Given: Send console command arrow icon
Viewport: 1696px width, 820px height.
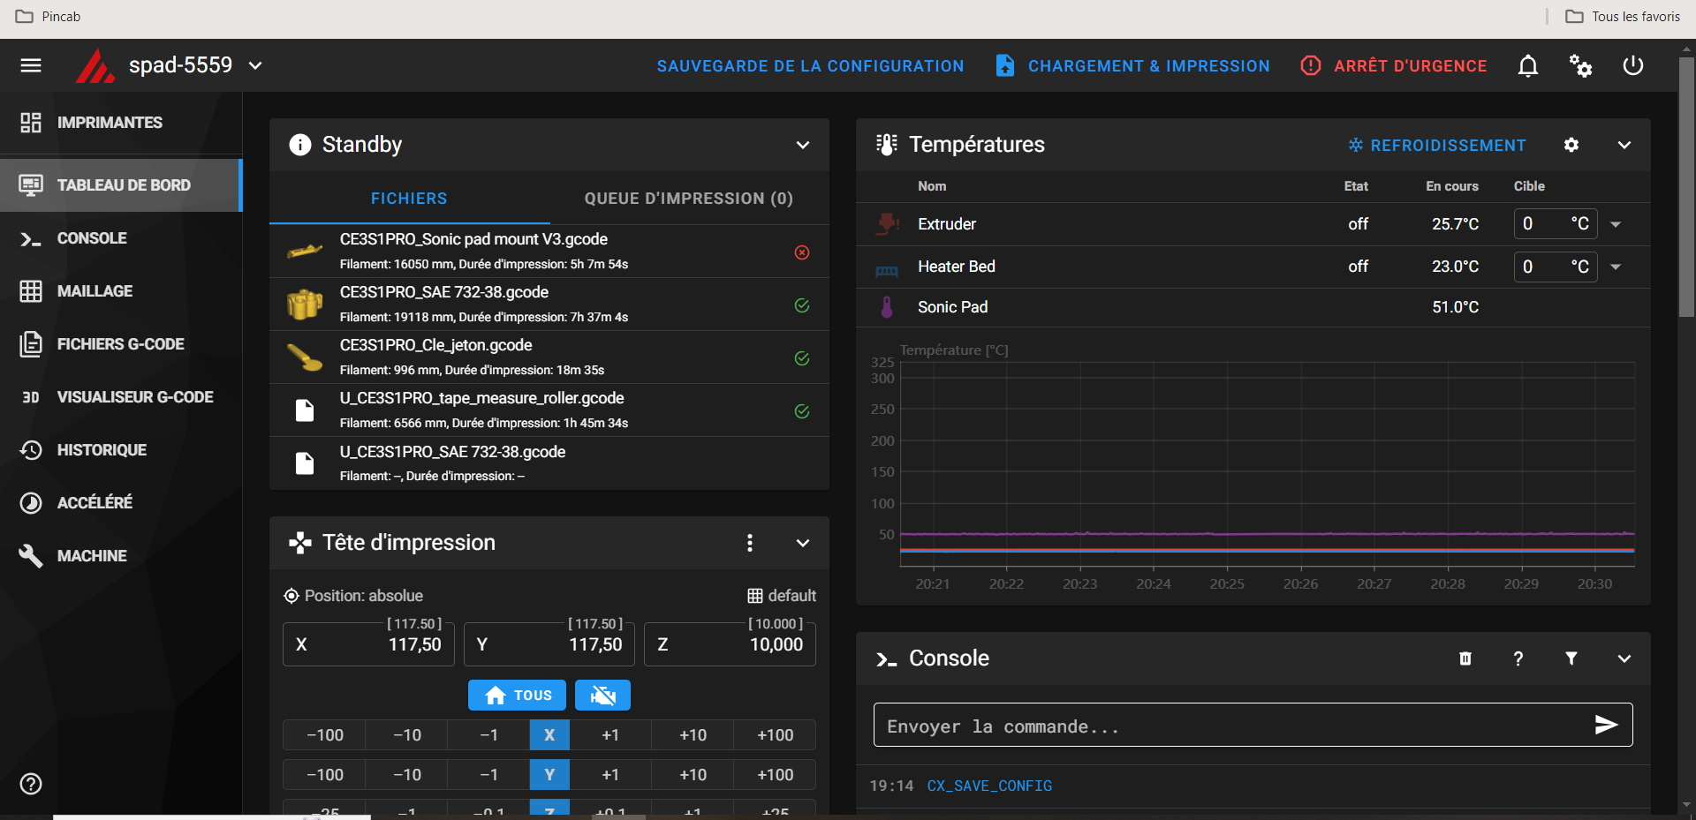Looking at the screenshot, I should coord(1606,726).
